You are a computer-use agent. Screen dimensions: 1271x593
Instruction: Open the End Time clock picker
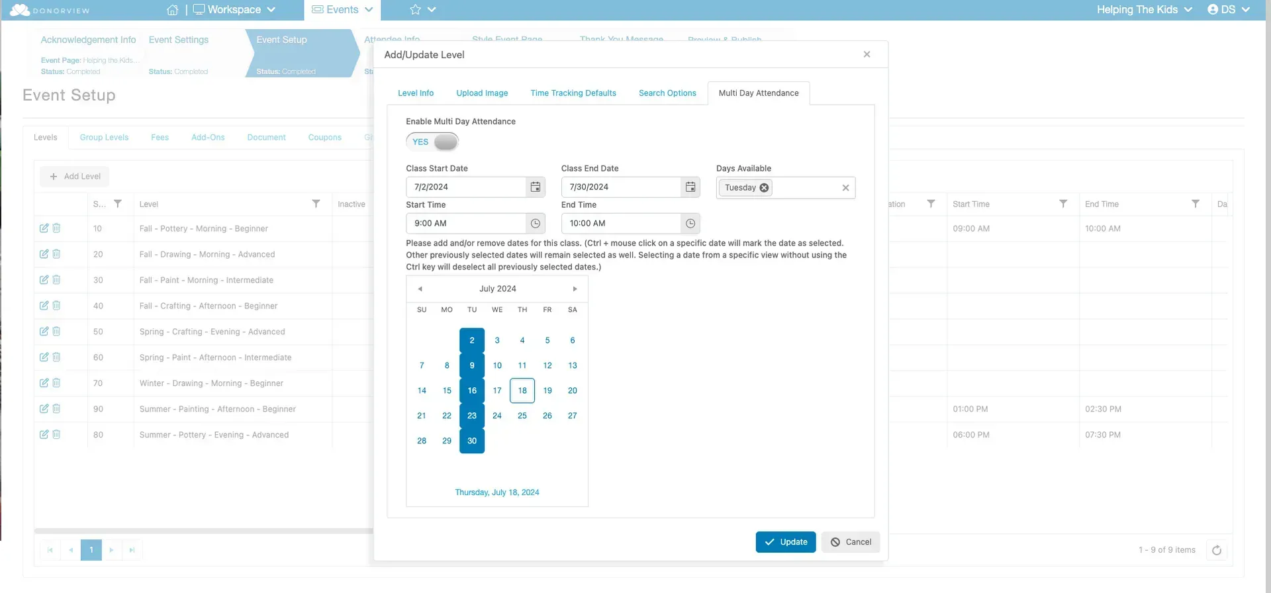click(690, 224)
